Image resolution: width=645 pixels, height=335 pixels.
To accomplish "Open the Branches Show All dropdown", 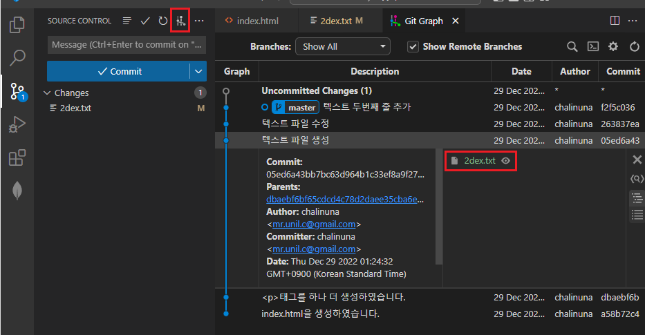I will click(x=343, y=46).
